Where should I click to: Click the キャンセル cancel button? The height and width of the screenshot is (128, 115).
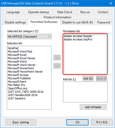coord(102,122)
